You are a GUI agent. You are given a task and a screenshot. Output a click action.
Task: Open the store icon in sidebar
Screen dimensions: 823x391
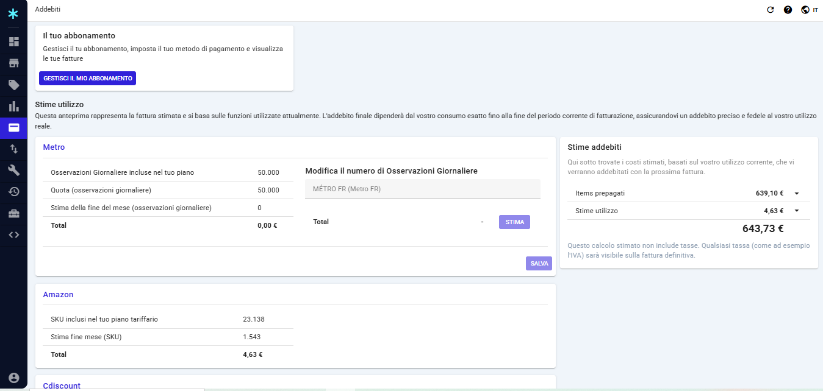click(13, 63)
